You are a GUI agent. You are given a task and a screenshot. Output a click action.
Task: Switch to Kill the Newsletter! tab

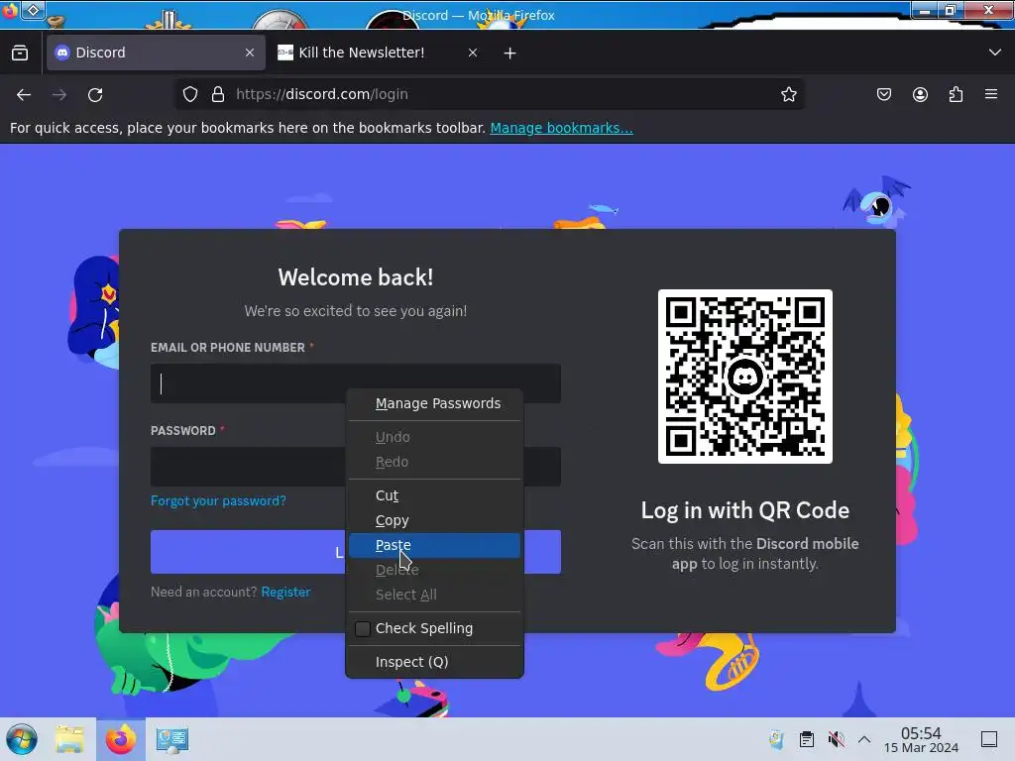click(x=379, y=53)
